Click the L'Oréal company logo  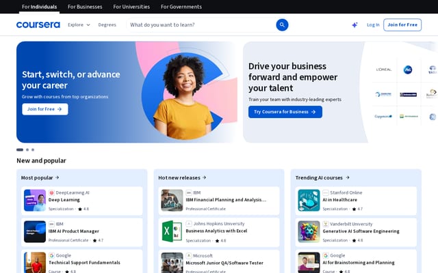[384, 70]
